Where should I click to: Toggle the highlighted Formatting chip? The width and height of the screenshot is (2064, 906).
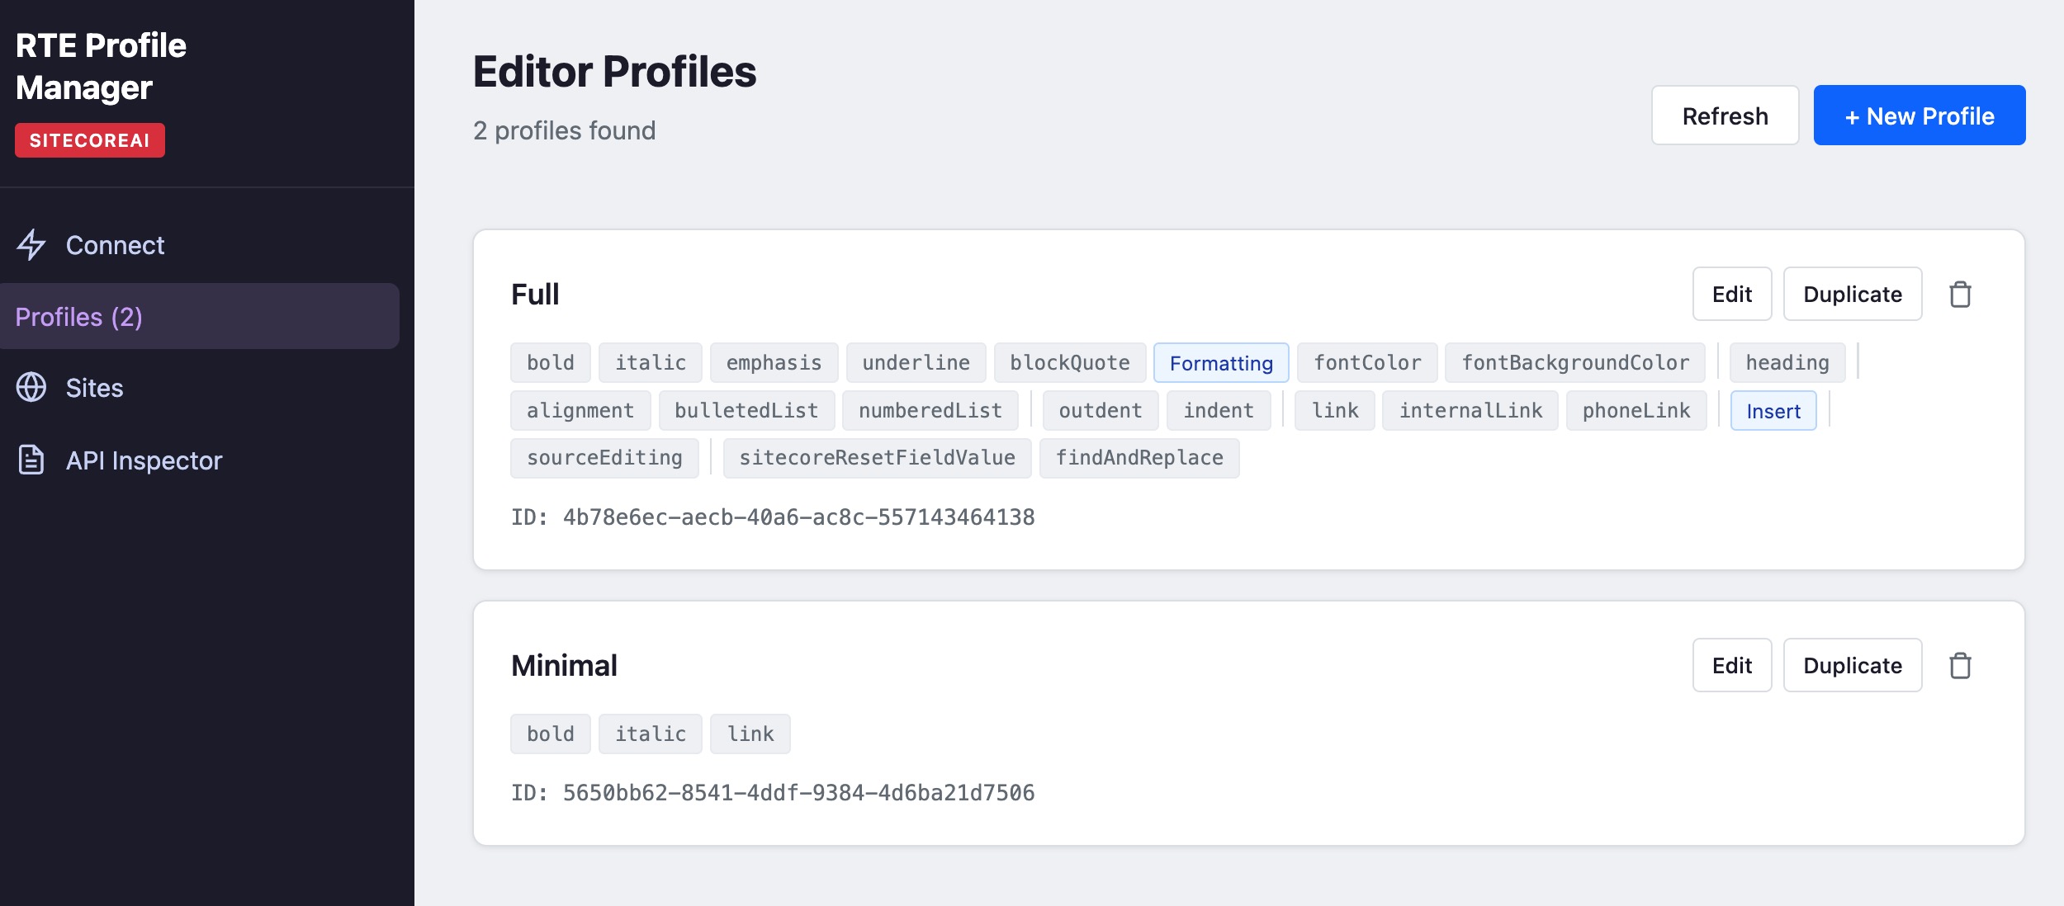[x=1221, y=362]
